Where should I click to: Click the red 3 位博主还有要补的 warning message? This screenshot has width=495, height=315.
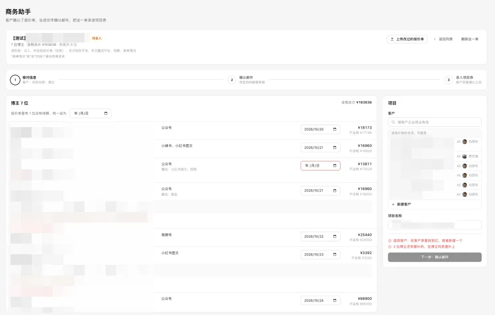pyautogui.click(x=422, y=247)
